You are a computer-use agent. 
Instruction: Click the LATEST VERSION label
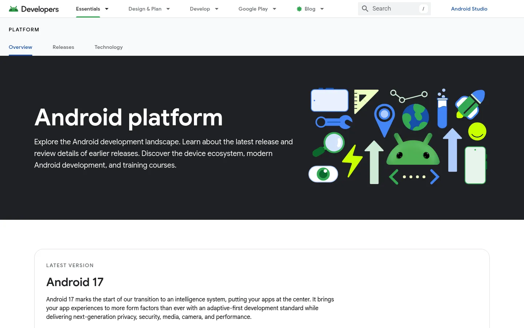coord(70,265)
